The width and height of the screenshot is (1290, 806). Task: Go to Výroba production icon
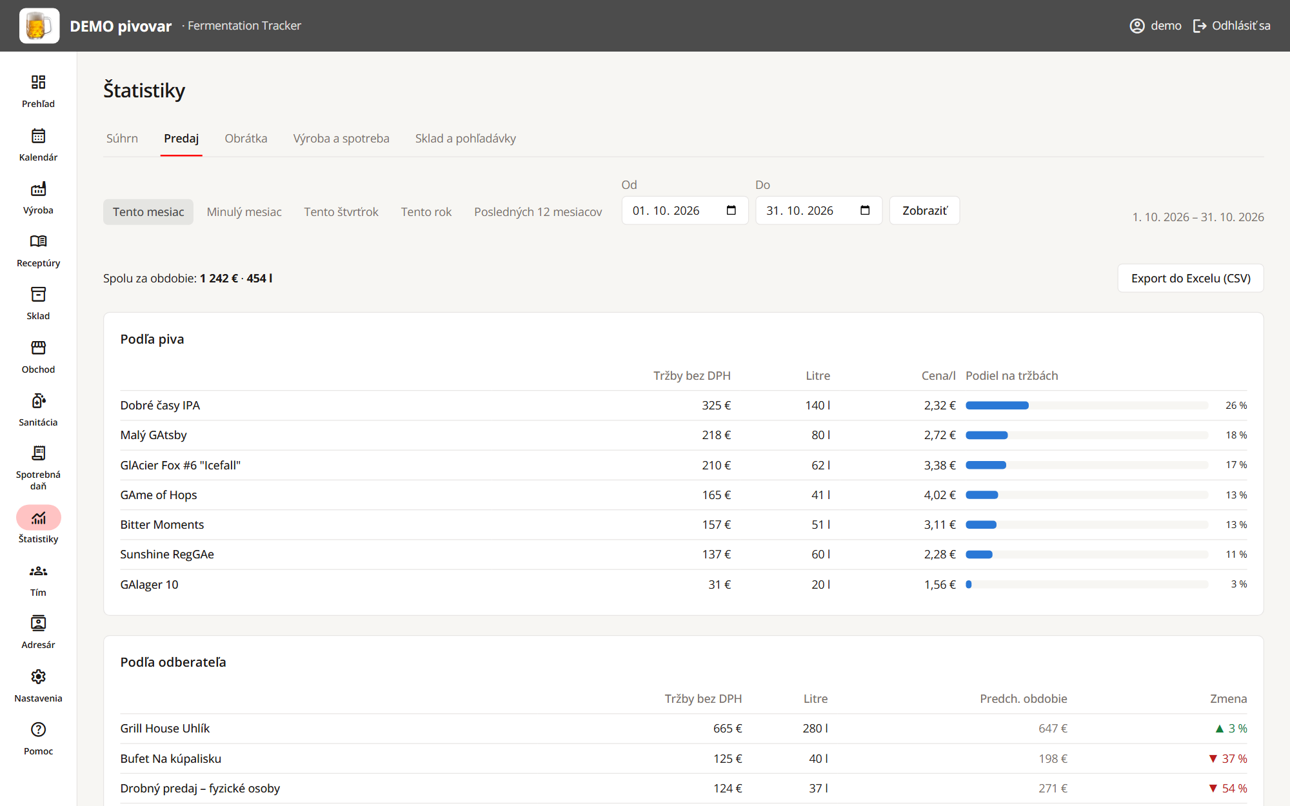point(38,189)
